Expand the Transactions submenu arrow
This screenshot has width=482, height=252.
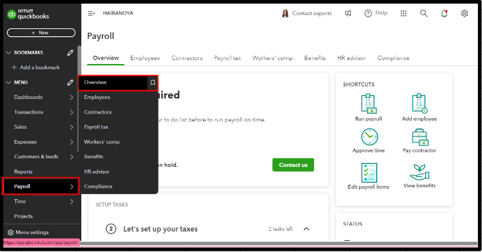[71, 112]
